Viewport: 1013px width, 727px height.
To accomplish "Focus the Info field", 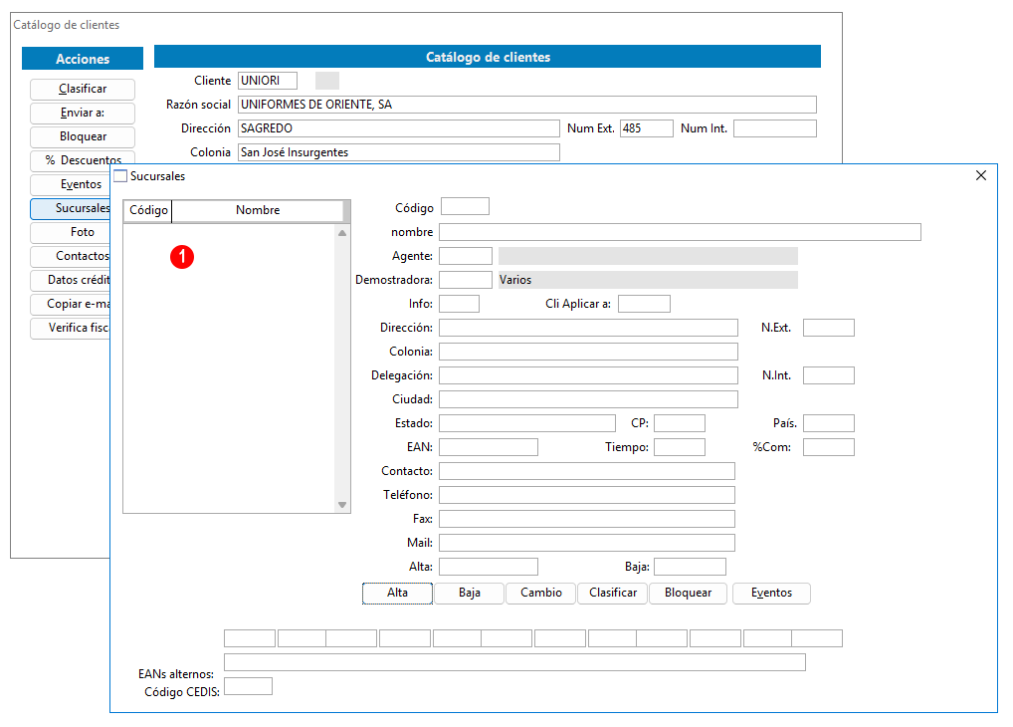I will (x=460, y=304).
